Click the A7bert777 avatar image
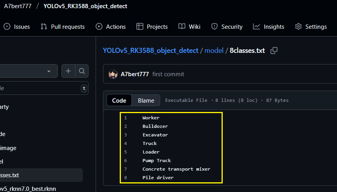Screen dimensions: 337x192 point(113,74)
